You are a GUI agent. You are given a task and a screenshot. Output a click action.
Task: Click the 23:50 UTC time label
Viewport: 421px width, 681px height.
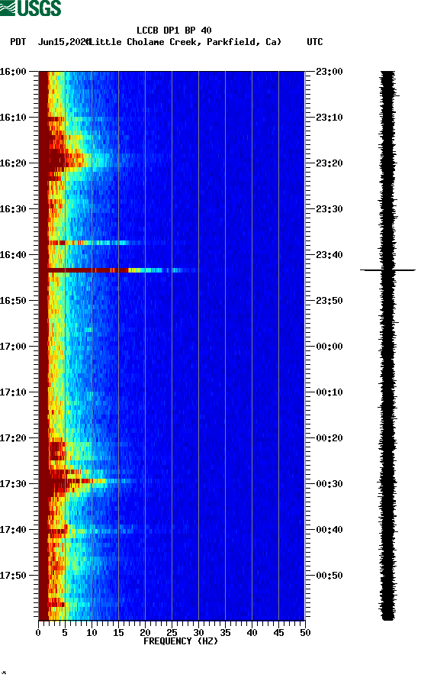(329, 301)
